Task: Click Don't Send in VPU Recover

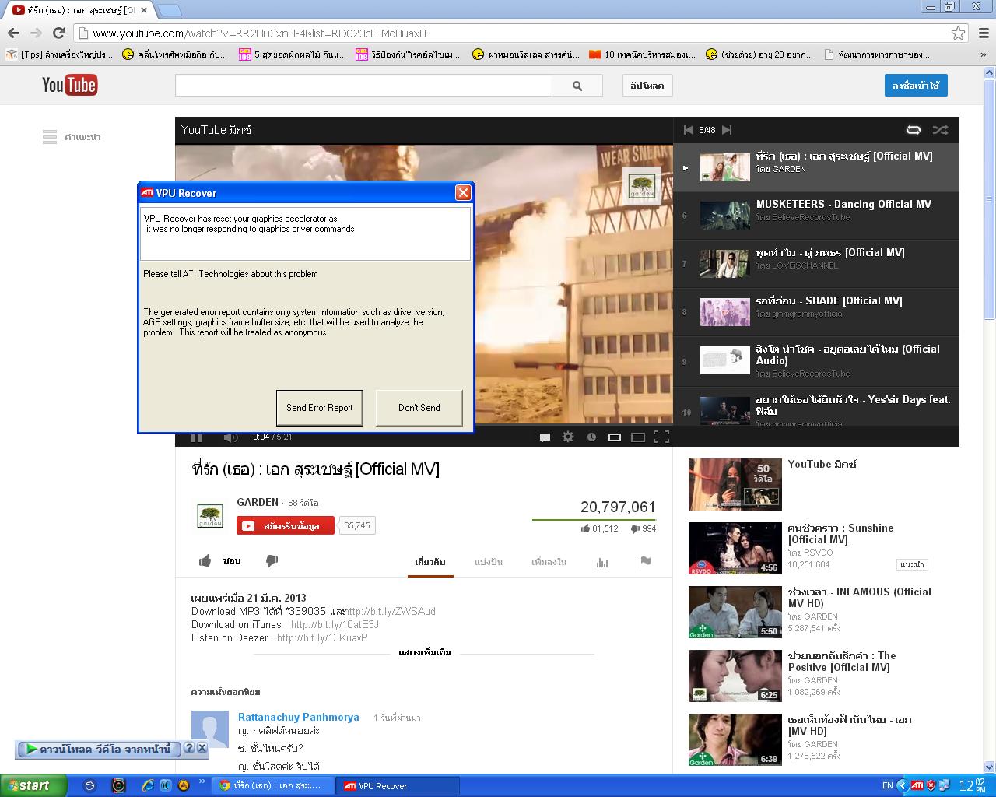Action: click(419, 408)
